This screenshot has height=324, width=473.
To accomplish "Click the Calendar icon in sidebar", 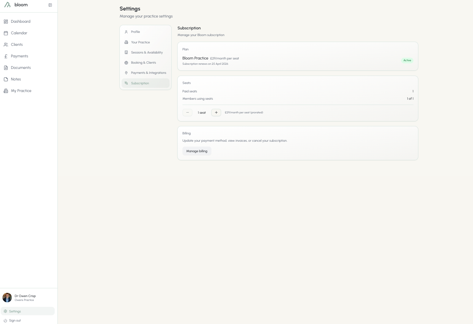I will coord(6,33).
